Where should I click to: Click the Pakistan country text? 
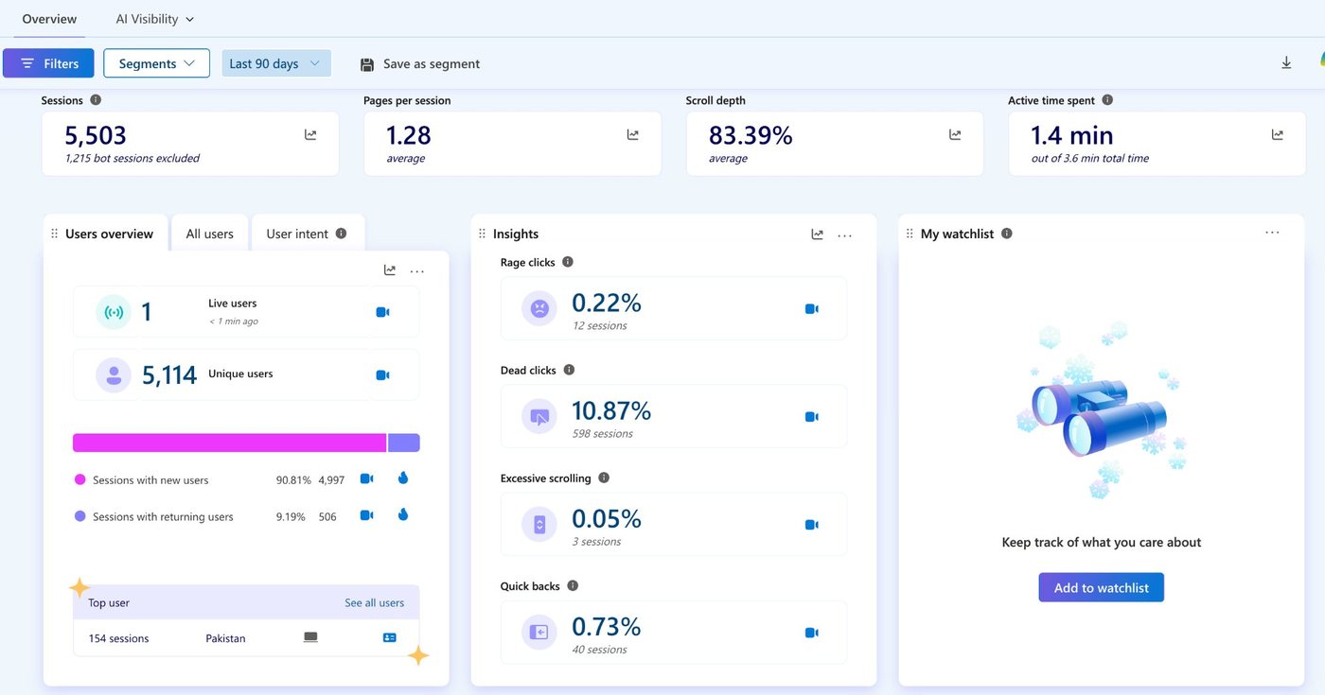[225, 638]
